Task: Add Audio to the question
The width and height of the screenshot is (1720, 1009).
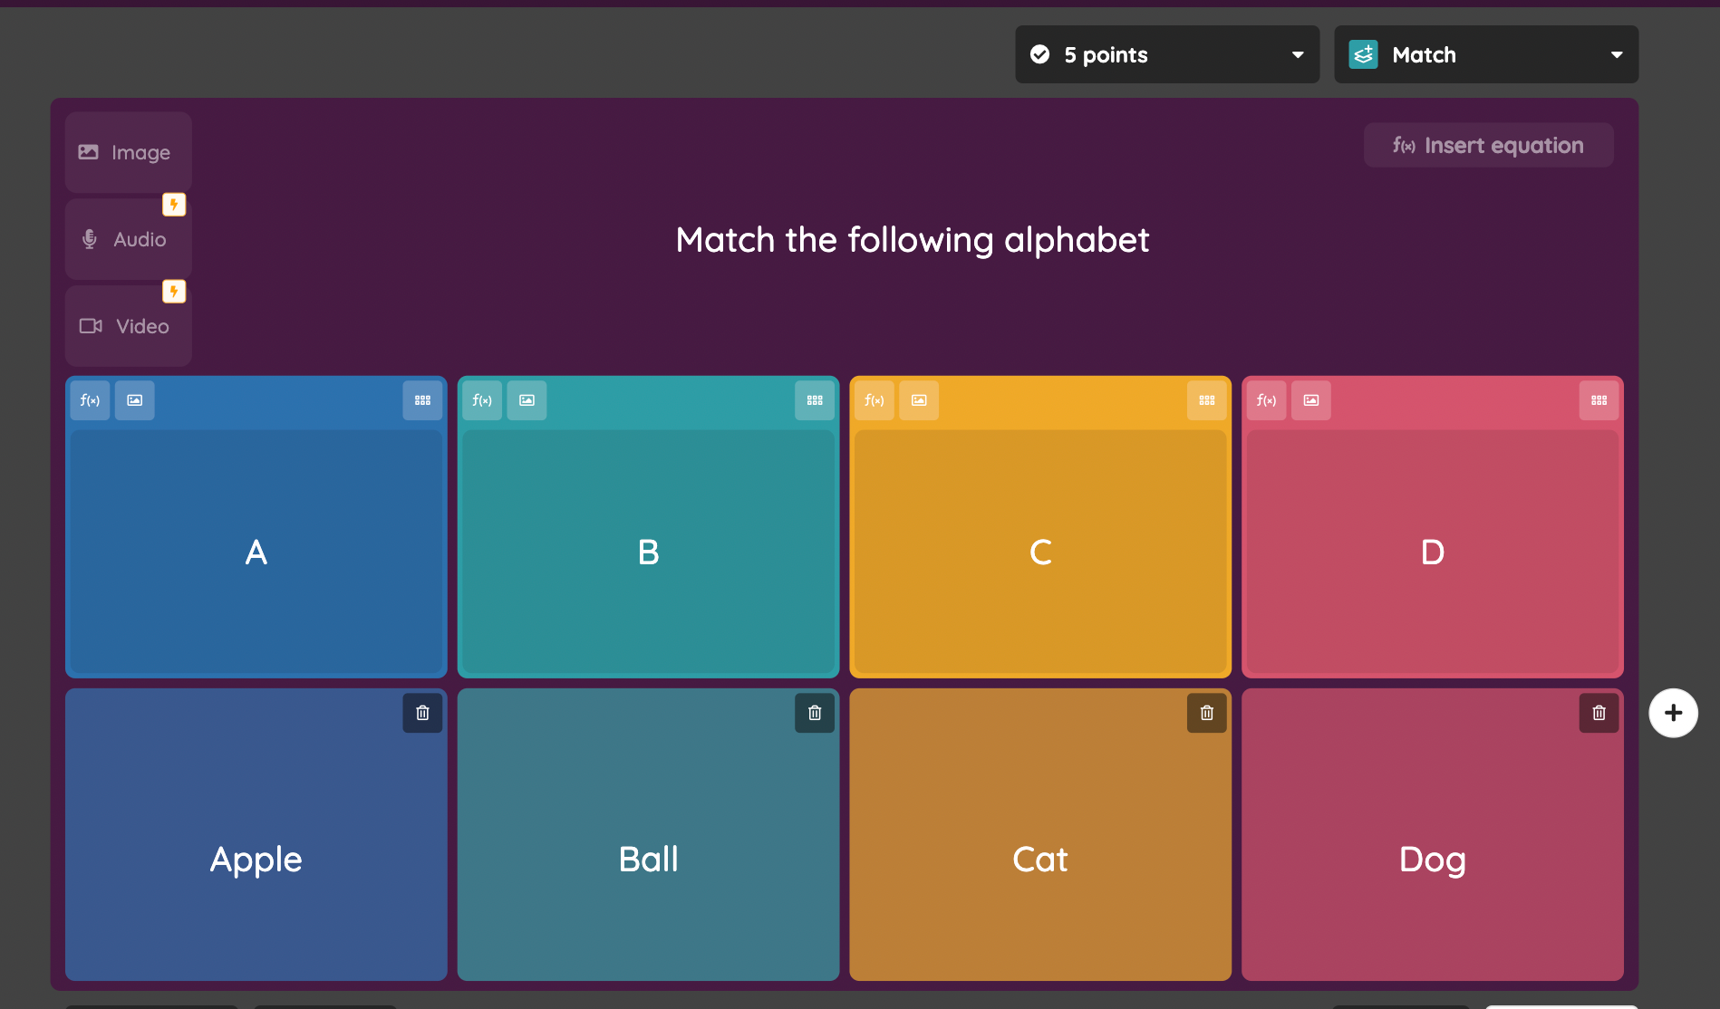Action: [x=128, y=239]
